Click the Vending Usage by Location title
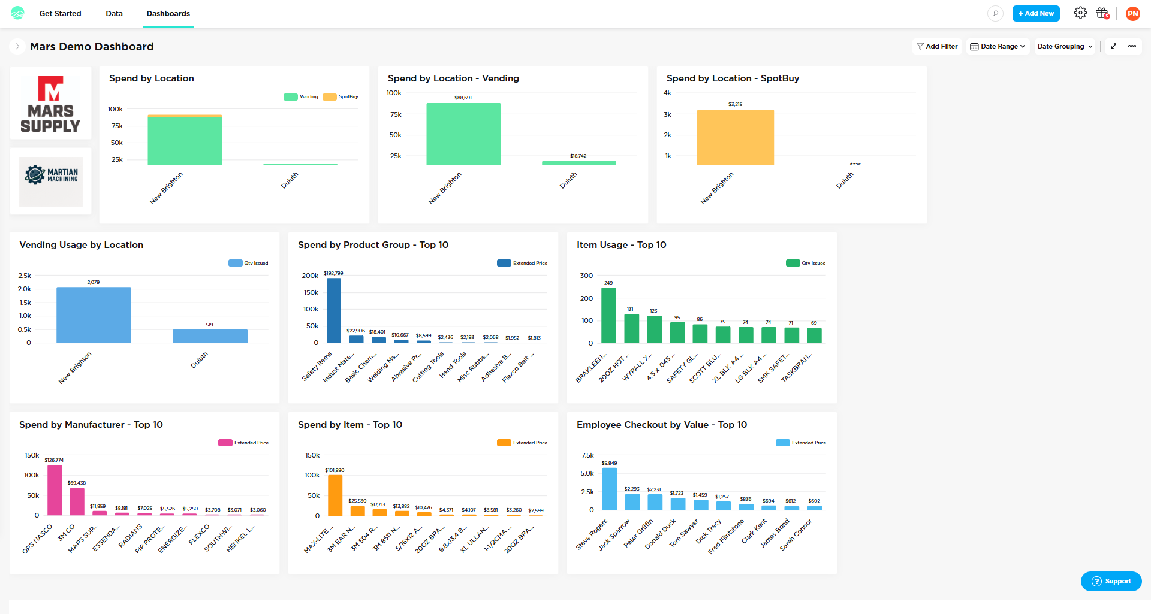This screenshot has width=1151, height=614. pos(81,245)
